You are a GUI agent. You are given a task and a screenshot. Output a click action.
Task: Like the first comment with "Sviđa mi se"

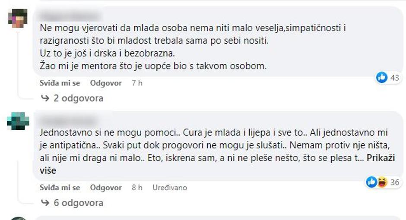60,83
